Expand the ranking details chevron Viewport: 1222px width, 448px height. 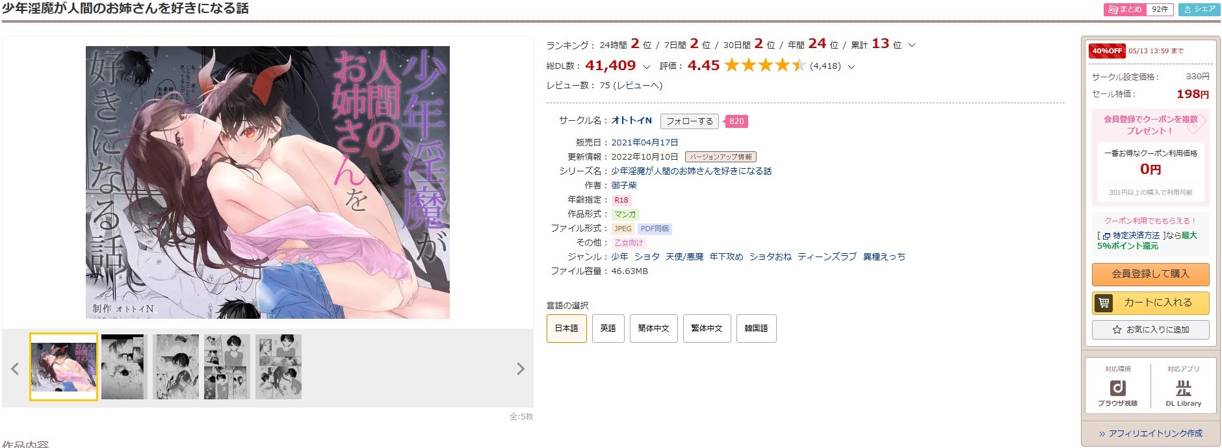(x=912, y=45)
